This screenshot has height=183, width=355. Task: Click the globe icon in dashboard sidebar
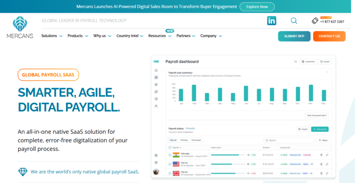156,155
